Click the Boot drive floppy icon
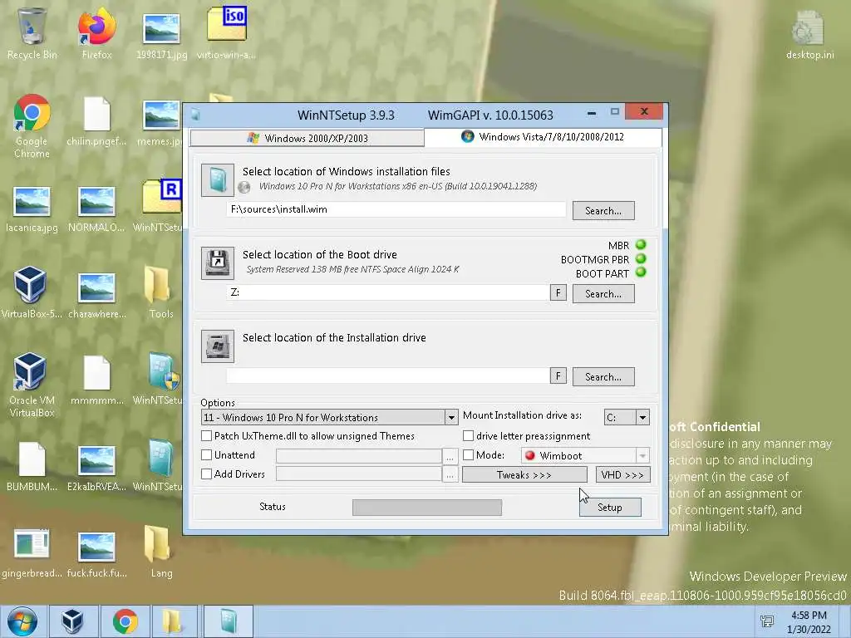851x638 pixels. point(218,263)
